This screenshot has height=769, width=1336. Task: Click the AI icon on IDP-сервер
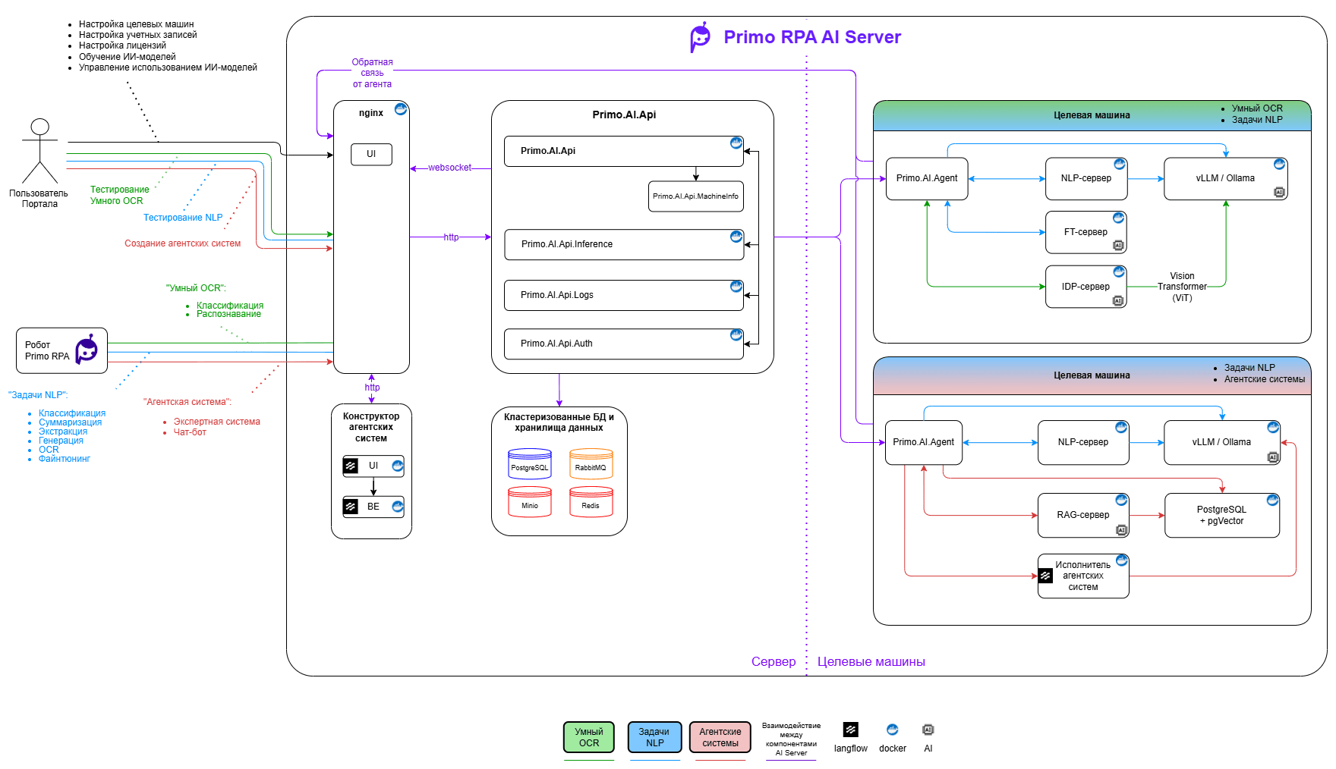point(1118,300)
